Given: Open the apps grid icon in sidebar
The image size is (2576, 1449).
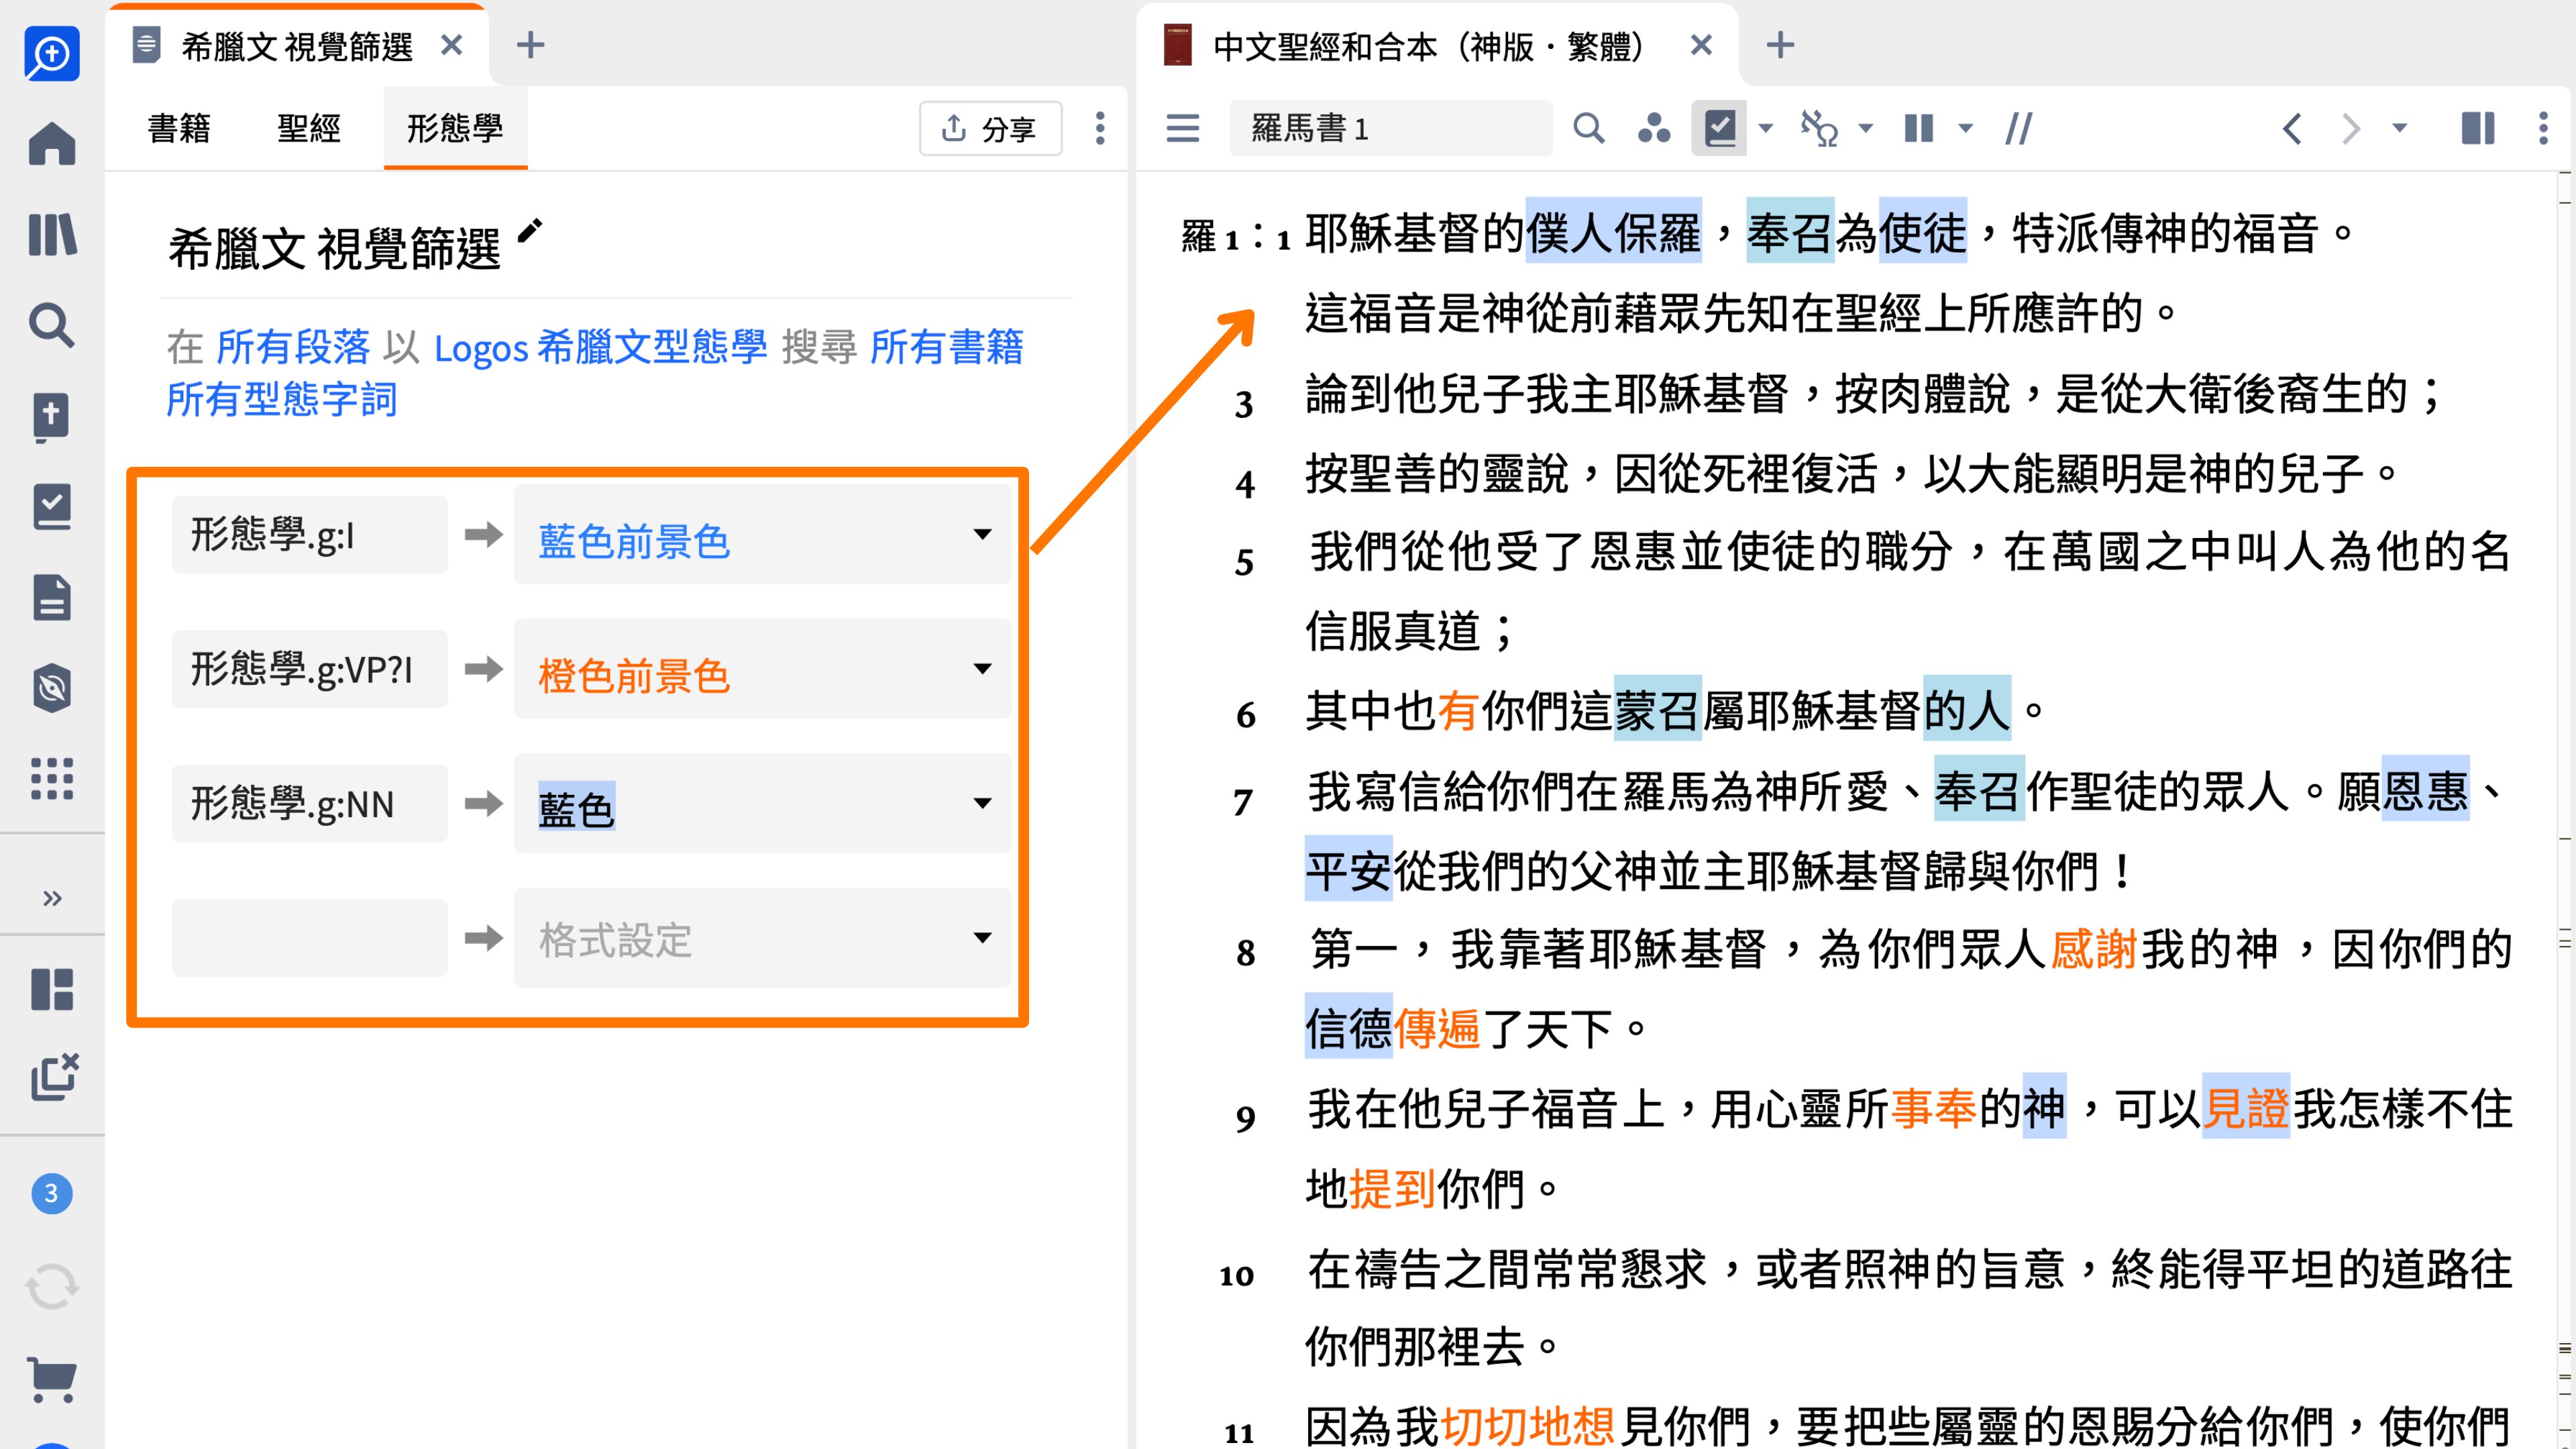Looking at the screenshot, I should [x=52, y=779].
